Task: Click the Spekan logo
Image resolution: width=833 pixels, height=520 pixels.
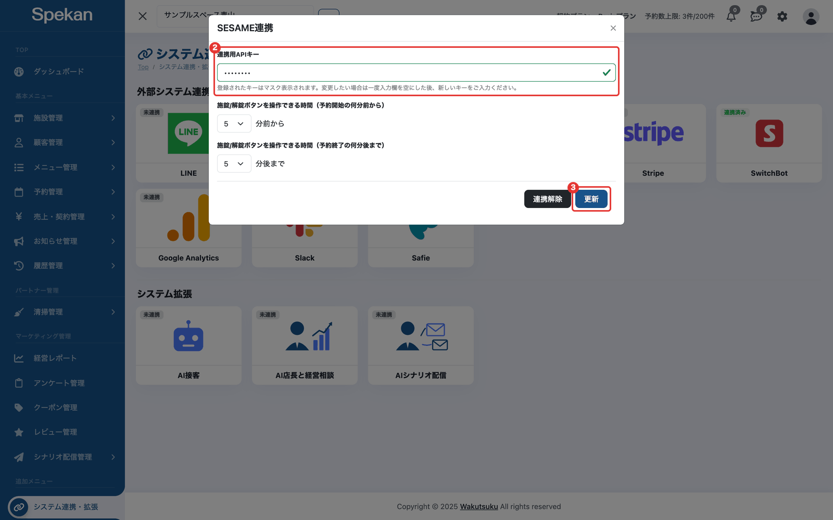Action: [62, 15]
